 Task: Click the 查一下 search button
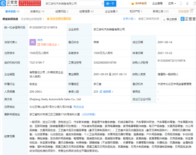[x=110, y=4]
